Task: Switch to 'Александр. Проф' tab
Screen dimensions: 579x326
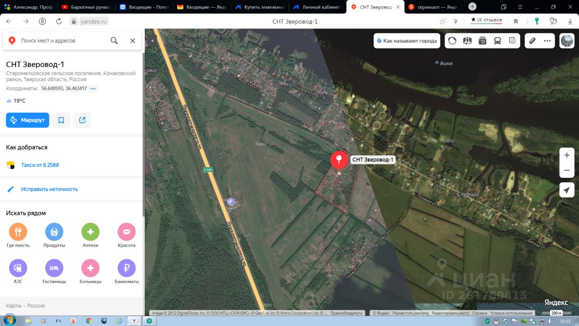Action: pyautogui.click(x=28, y=7)
